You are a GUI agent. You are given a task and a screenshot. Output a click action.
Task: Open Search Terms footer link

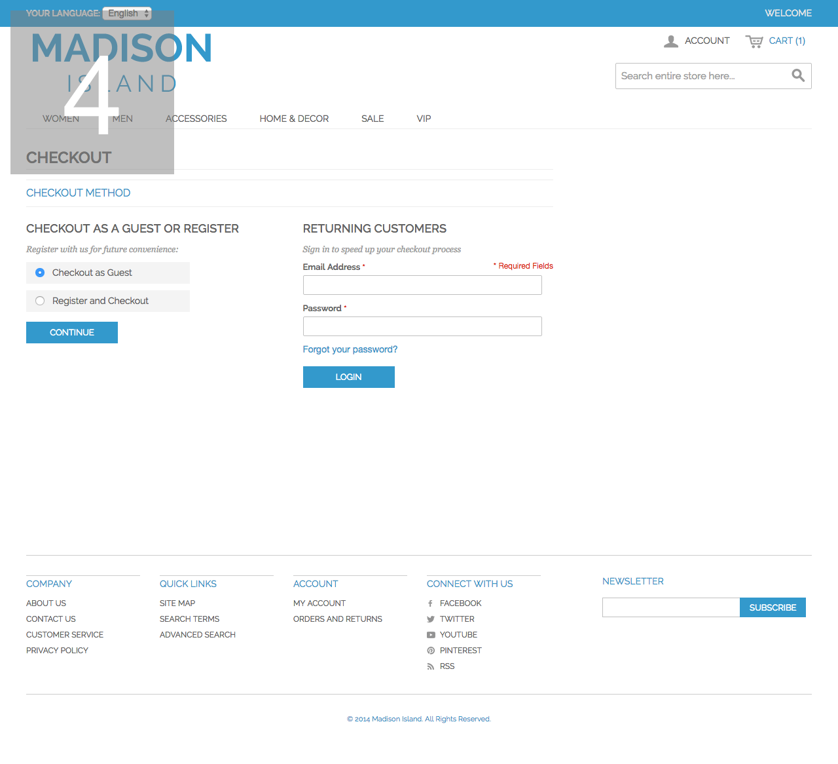click(189, 619)
